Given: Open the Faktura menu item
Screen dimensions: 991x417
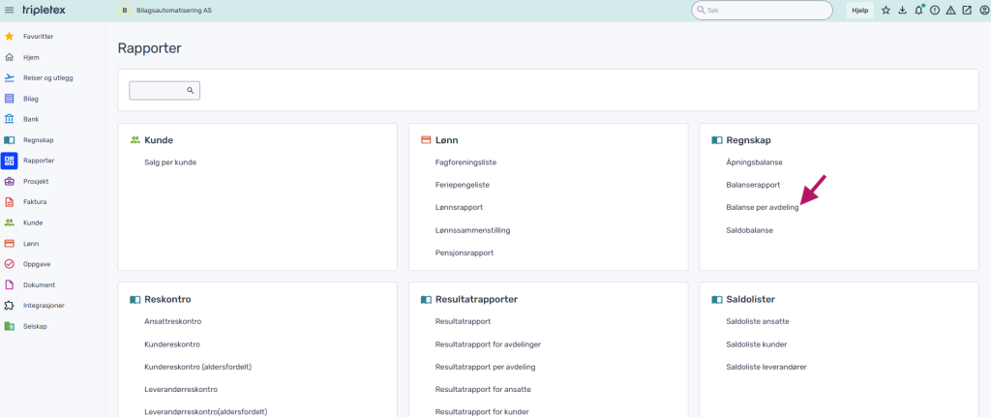Looking at the screenshot, I should [35, 202].
